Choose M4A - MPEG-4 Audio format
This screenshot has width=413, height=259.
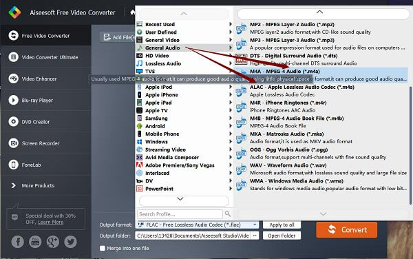coord(321,75)
